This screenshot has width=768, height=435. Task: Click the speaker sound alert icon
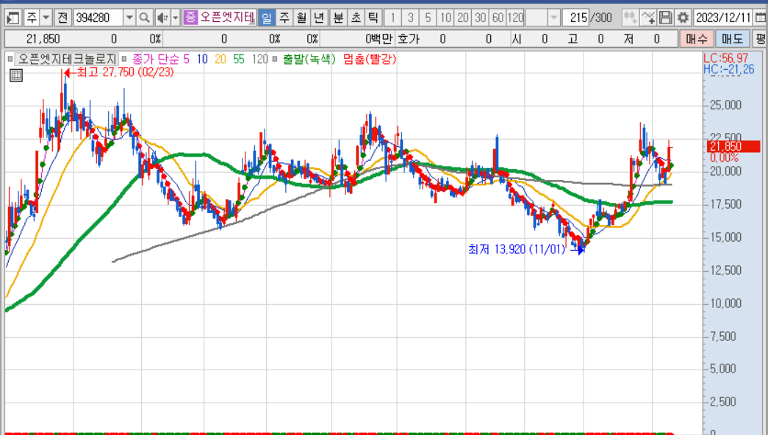(x=162, y=18)
